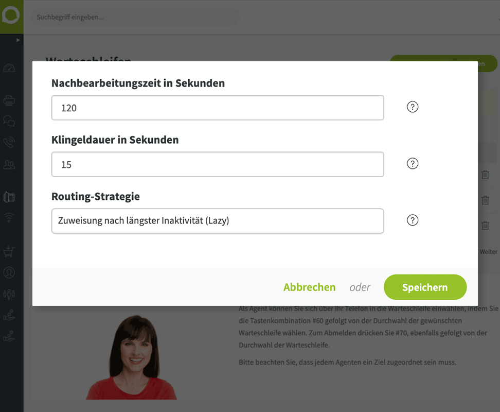Open the two-person contacts sidebar icon
This screenshot has width=500, height=412.
pos(9,165)
